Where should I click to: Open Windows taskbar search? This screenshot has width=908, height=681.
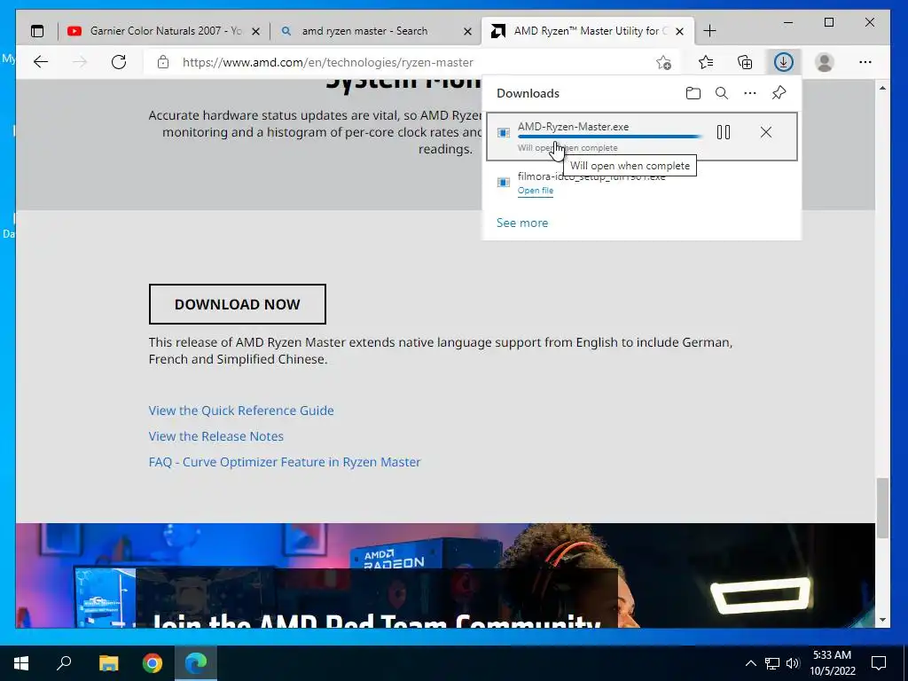pos(64,663)
